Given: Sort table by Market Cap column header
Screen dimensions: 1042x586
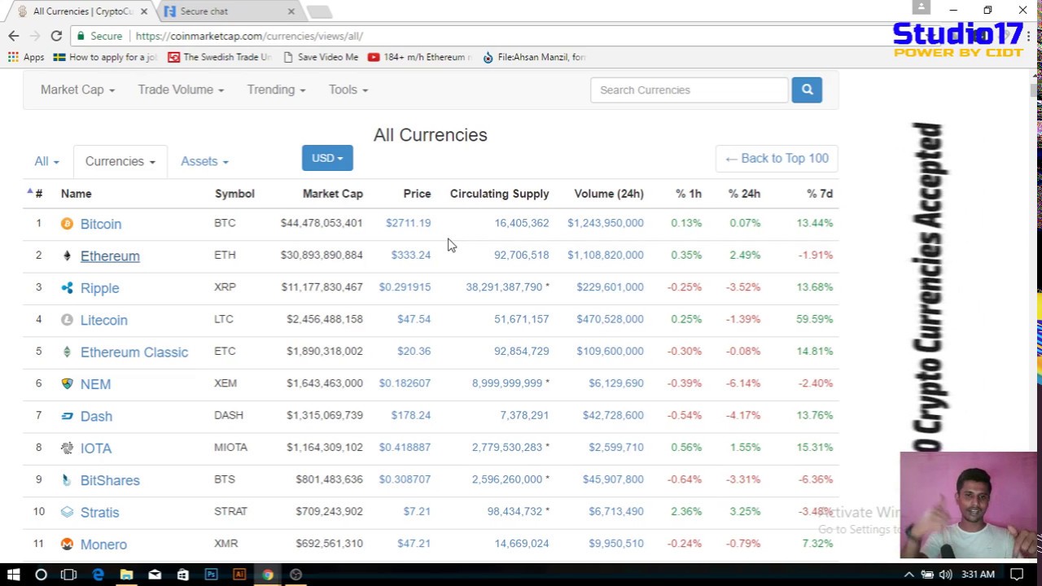Looking at the screenshot, I should click(x=332, y=194).
